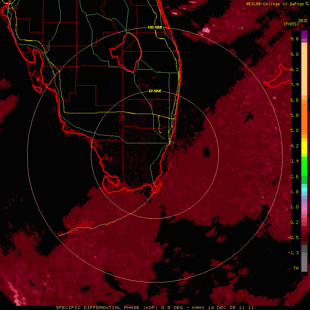Click the [PHAS] units label

coord(291,24)
